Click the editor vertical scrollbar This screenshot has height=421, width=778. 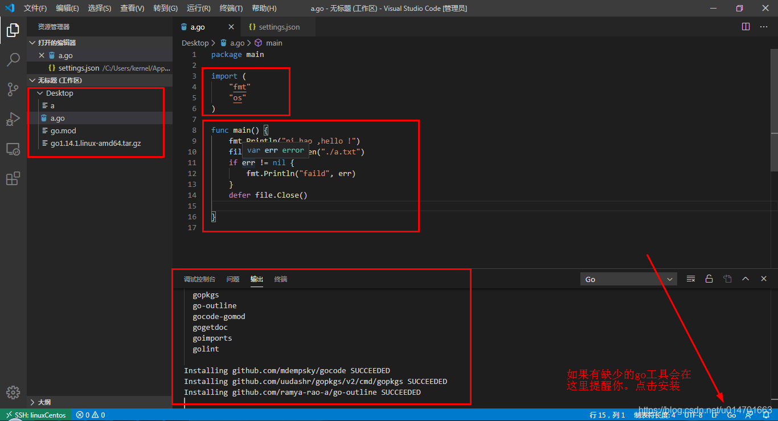(774, 109)
